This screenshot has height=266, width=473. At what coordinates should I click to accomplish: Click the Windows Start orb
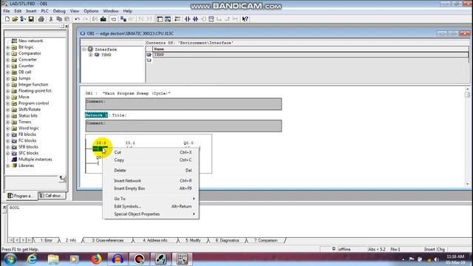click(10, 259)
